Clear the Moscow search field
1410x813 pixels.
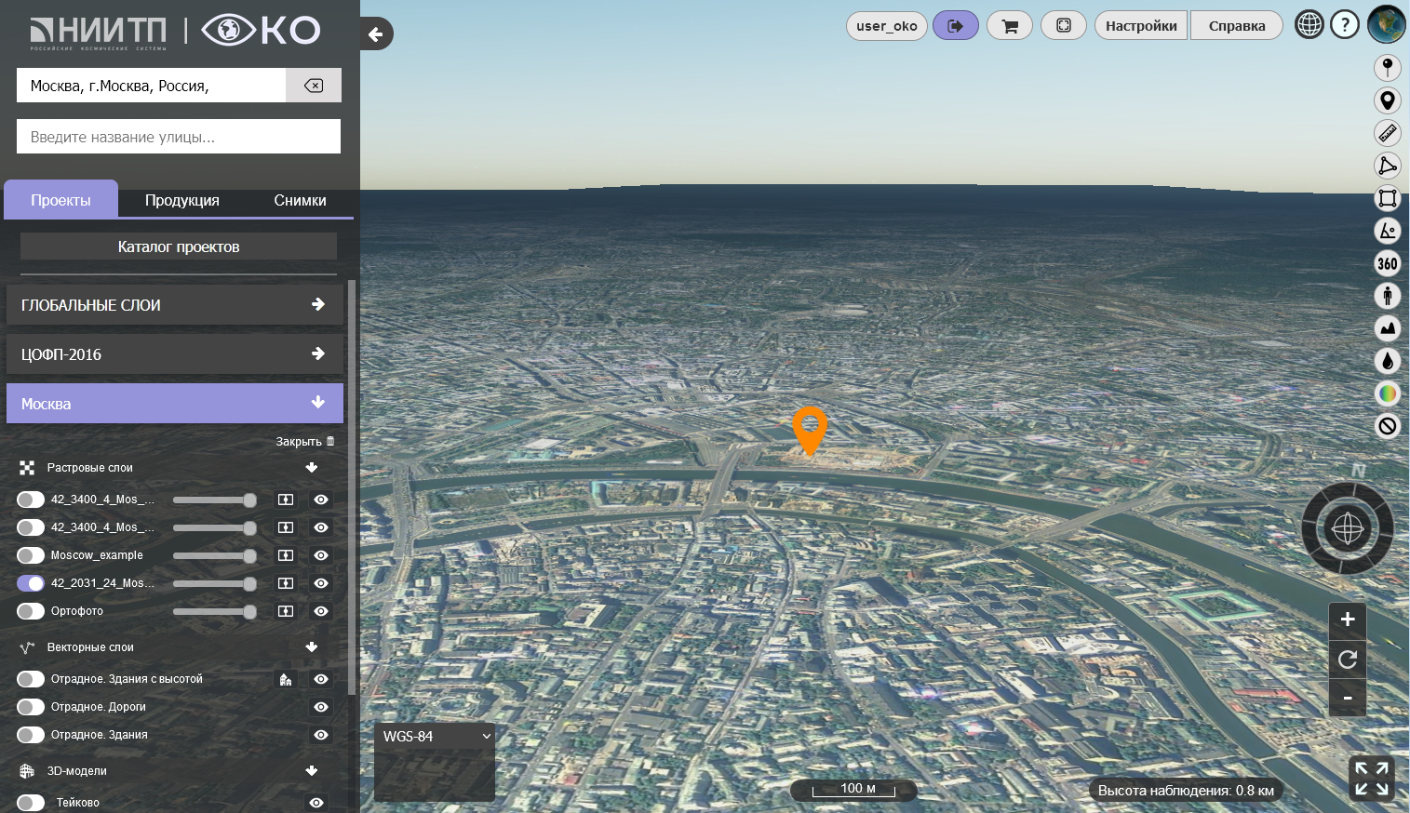[314, 86]
